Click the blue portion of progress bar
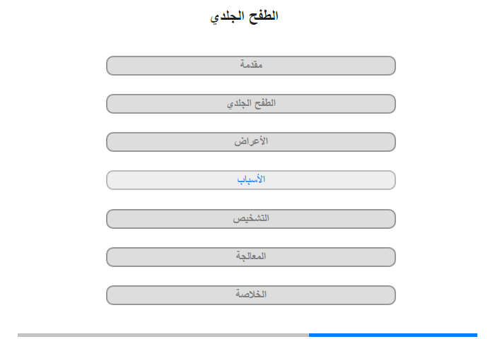 click(x=393, y=335)
